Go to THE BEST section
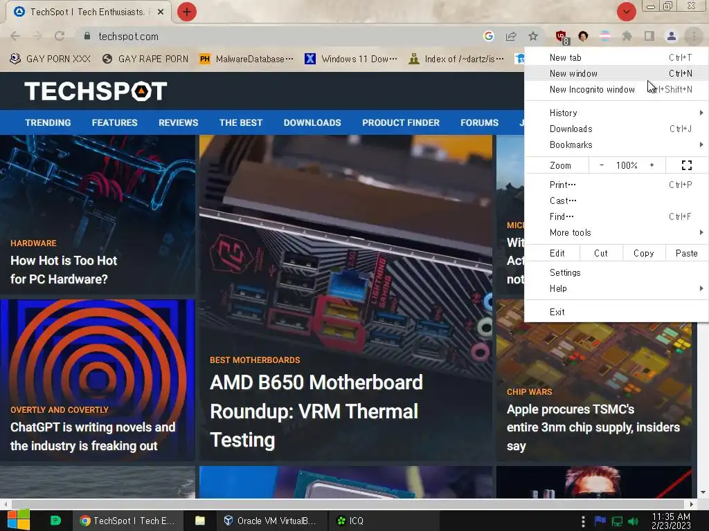The width and height of the screenshot is (709, 531). [240, 123]
